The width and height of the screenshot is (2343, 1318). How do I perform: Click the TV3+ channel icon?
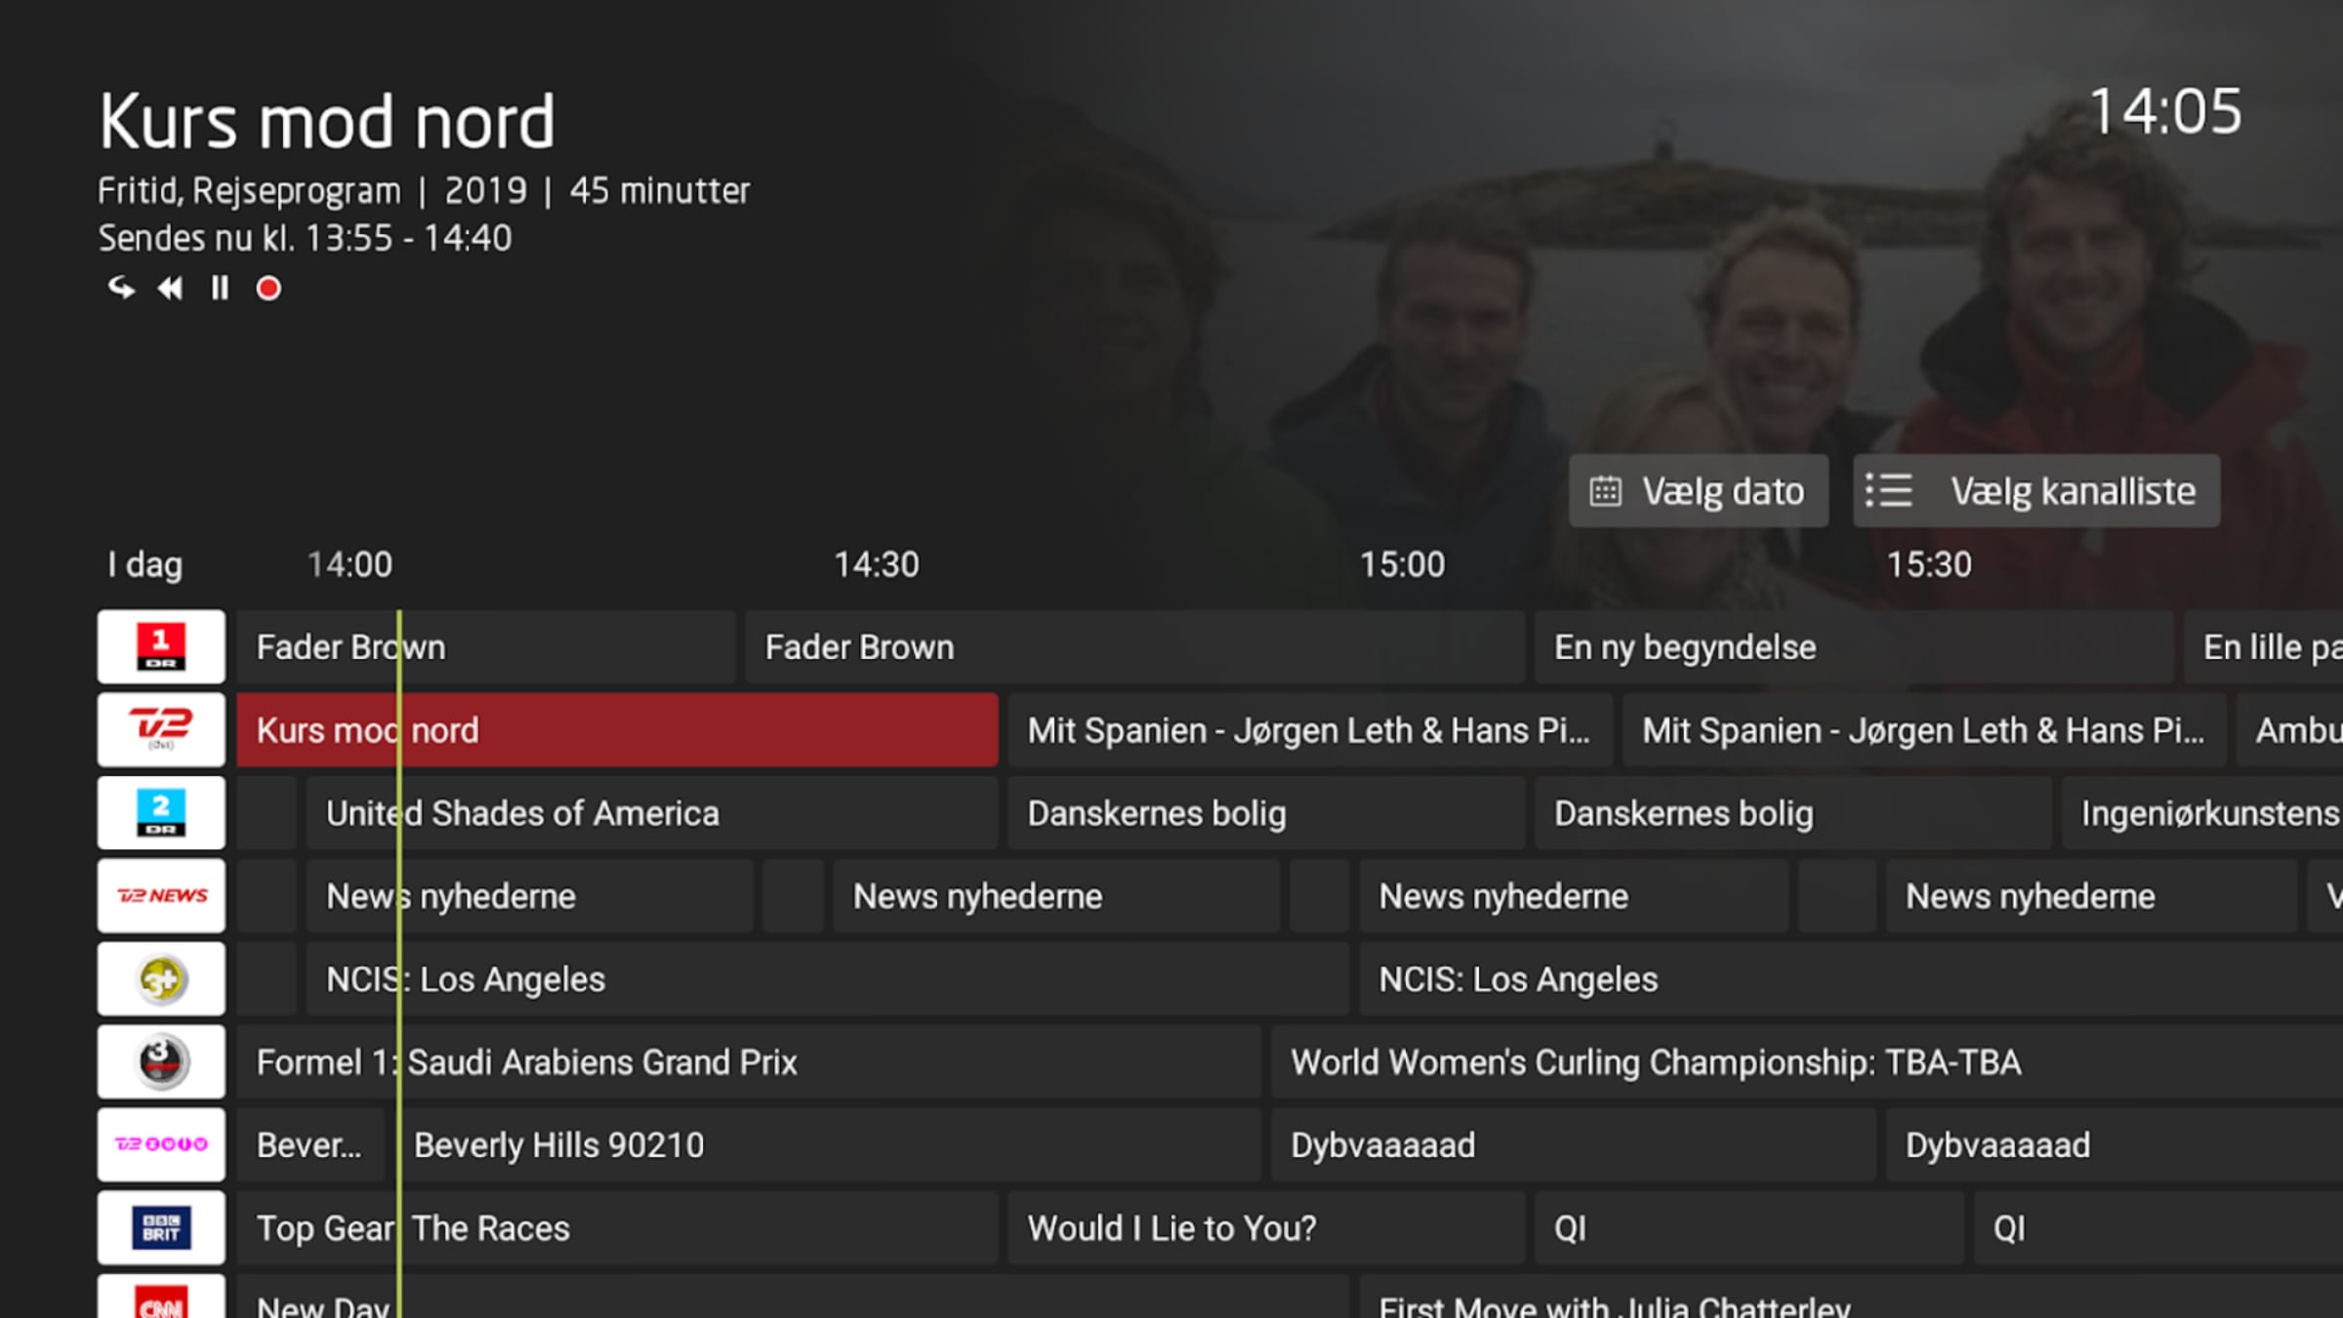pos(159,978)
